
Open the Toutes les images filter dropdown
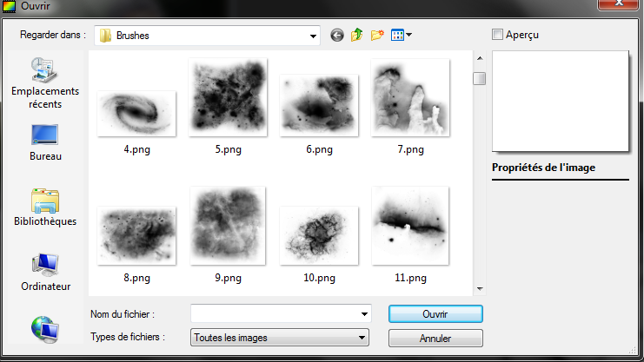tap(280, 338)
